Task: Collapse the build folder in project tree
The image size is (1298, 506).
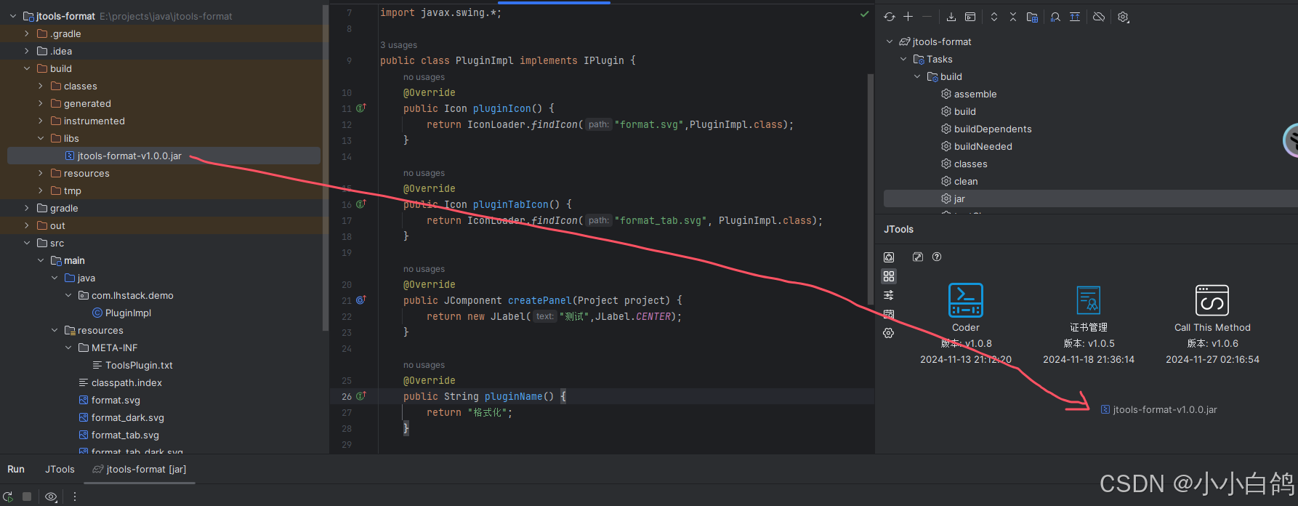Action: tap(27, 68)
